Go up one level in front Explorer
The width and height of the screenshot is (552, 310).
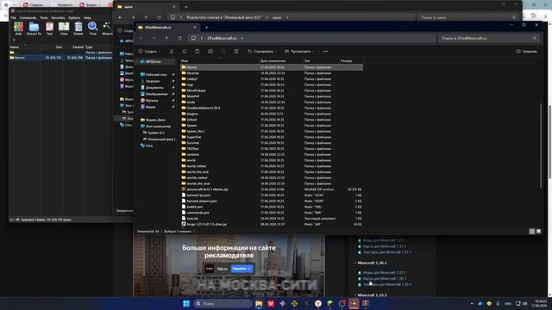pos(166,38)
